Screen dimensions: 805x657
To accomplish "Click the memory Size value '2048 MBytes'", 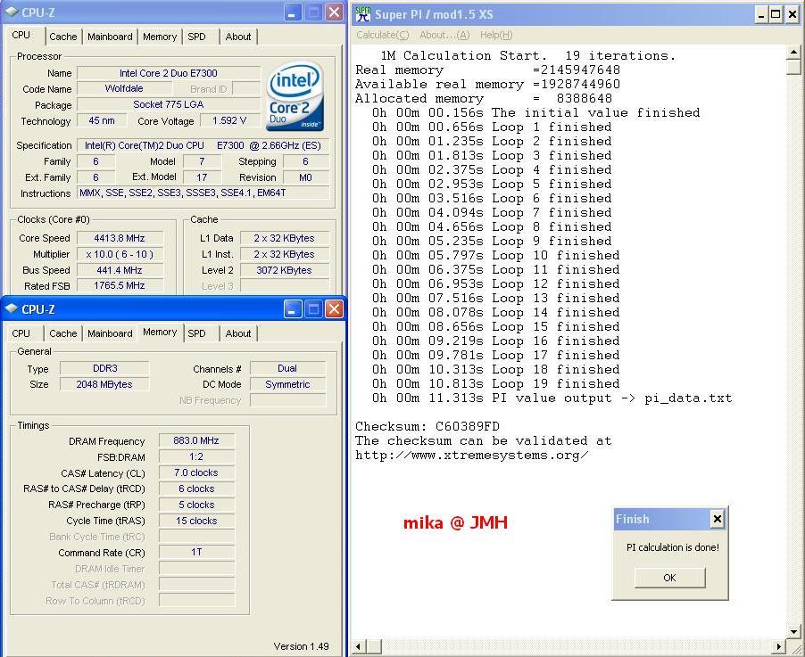I will point(104,384).
